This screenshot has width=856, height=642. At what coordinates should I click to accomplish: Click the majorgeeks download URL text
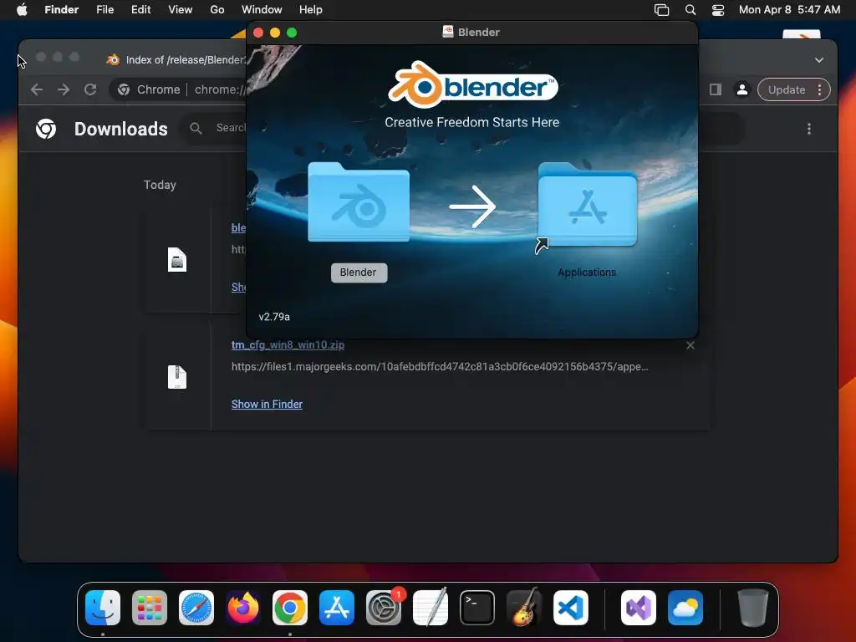pos(440,367)
